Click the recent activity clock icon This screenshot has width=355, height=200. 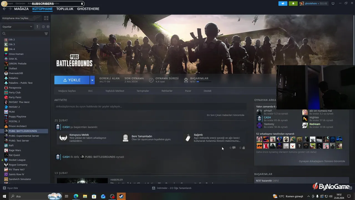point(43,27)
